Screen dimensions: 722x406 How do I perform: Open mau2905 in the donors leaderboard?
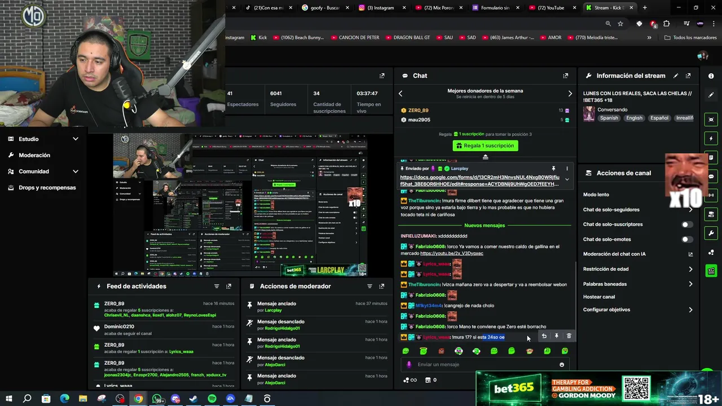pos(419,120)
